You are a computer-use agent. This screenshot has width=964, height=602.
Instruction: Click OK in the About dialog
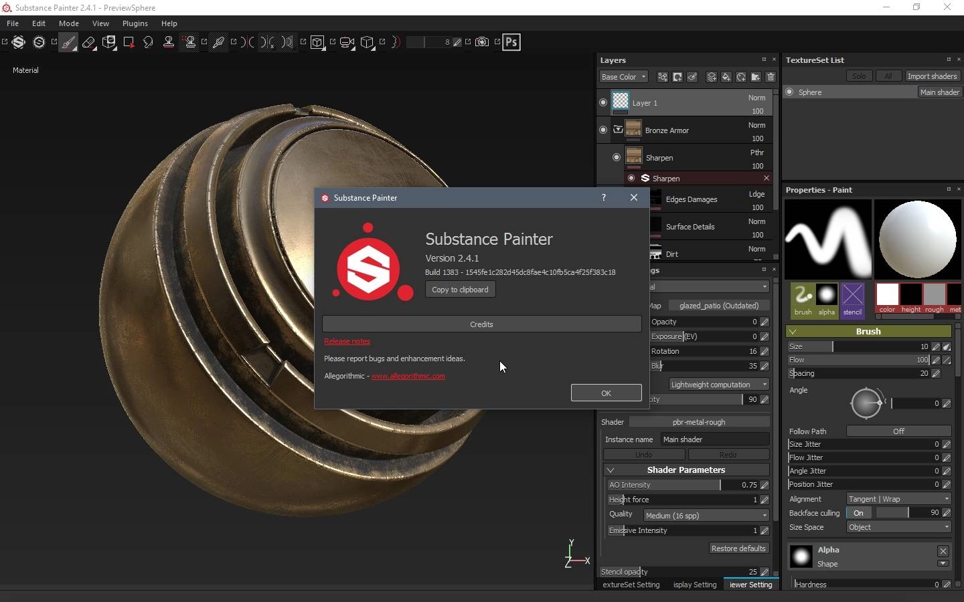point(606,393)
